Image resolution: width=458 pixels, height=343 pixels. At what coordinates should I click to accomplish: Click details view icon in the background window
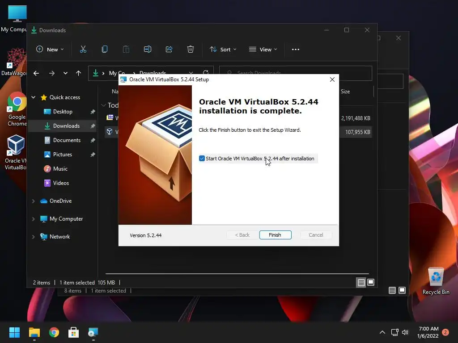click(392, 290)
